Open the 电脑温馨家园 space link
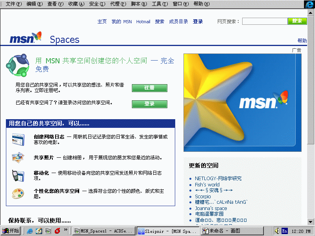This screenshot has width=315, height=236. (x=209, y=214)
